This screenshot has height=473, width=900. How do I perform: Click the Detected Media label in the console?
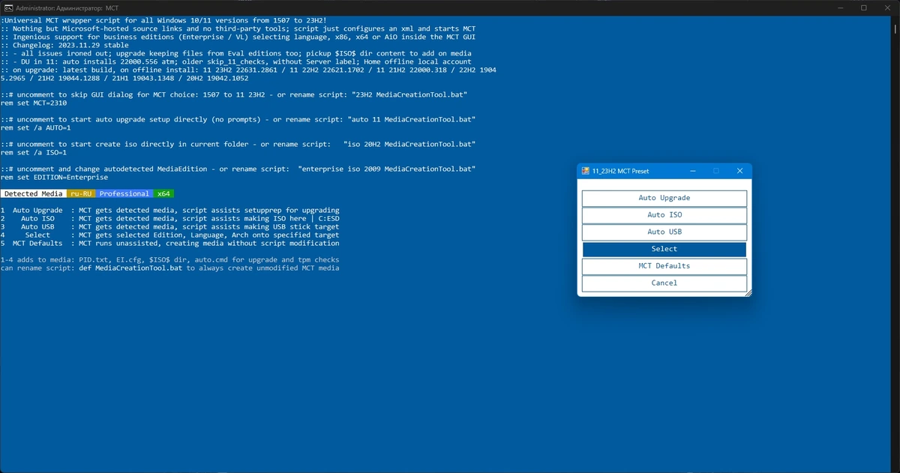click(x=33, y=193)
